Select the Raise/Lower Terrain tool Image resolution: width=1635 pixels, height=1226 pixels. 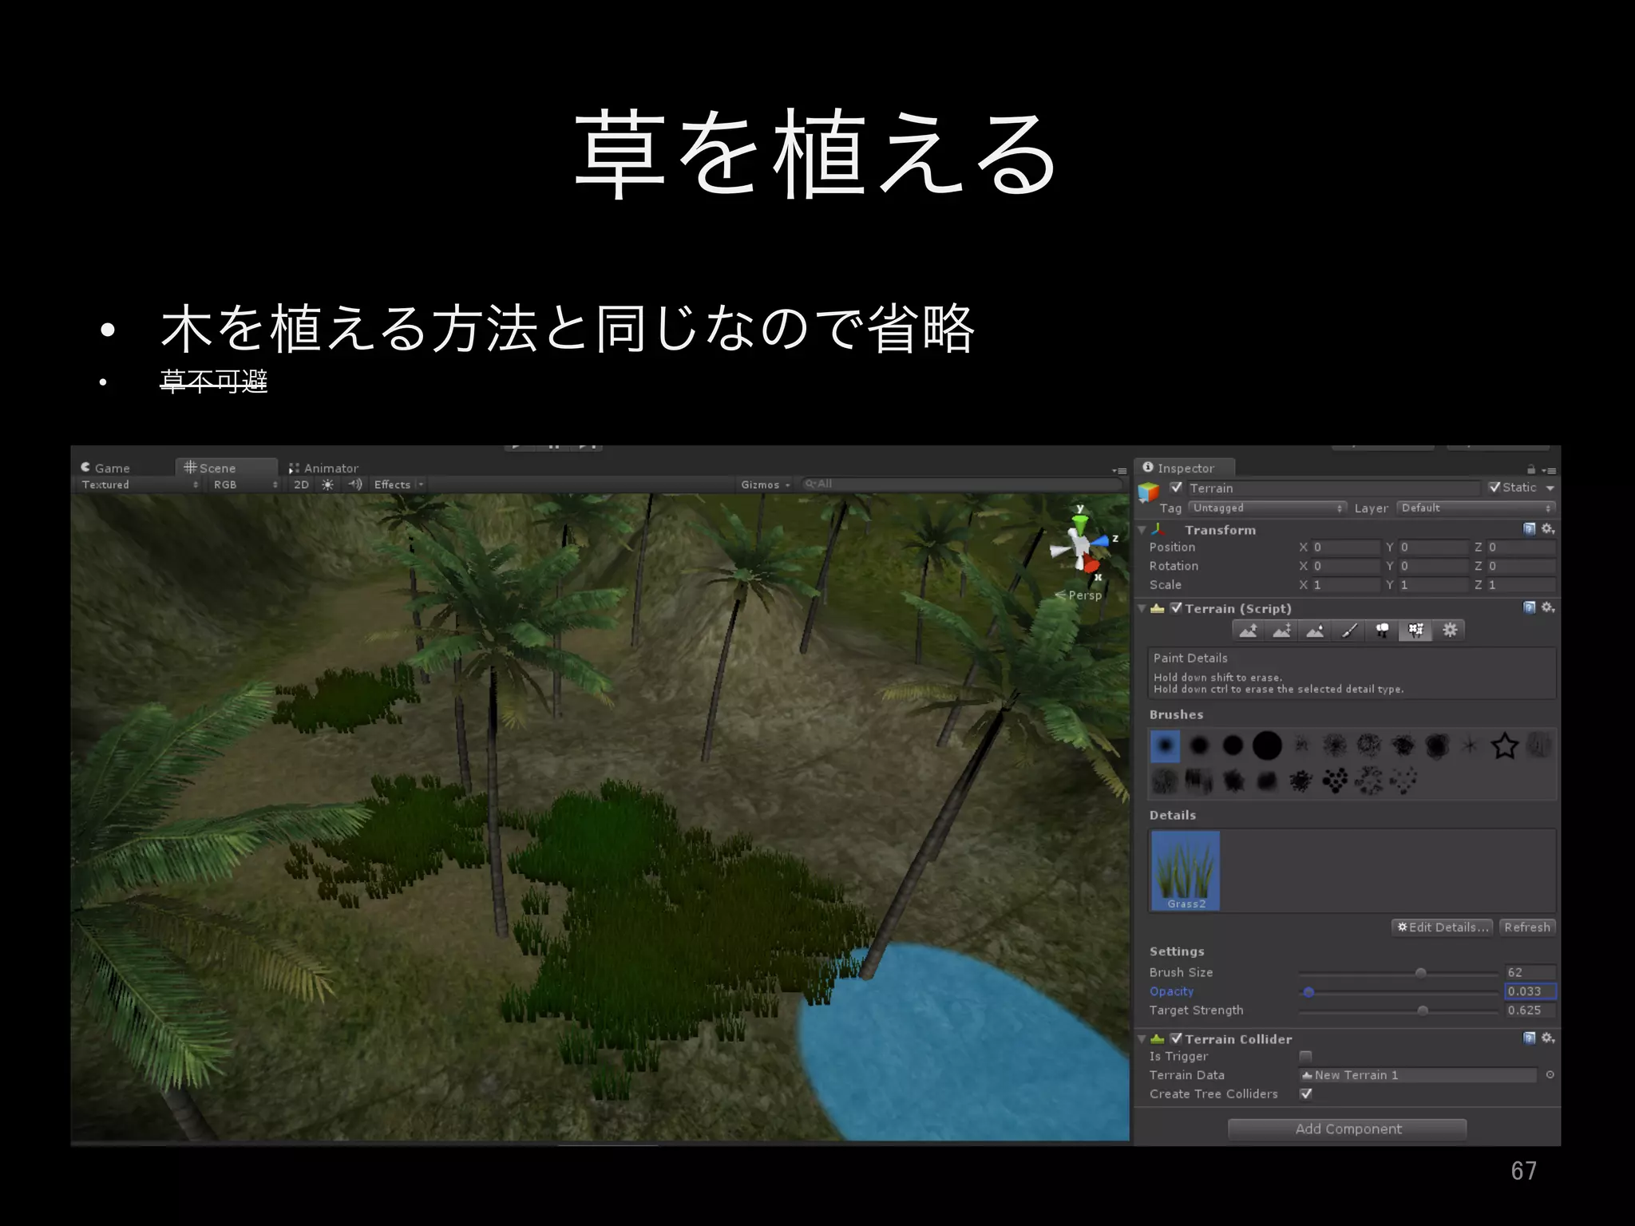coord(1249,631)
